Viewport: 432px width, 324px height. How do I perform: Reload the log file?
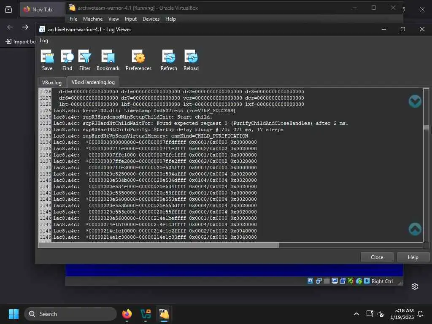tap(191, 60)
